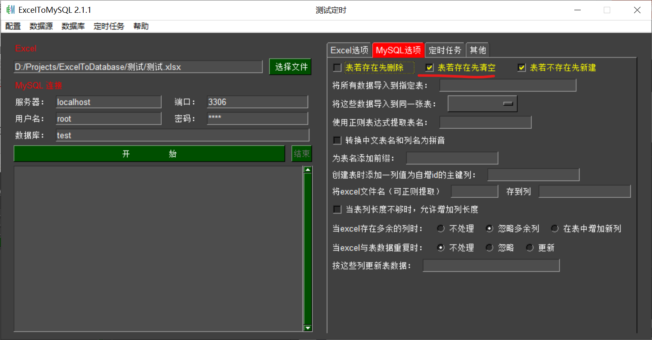Select the 在表中增加新列 radio button
Image resolution: width=652 pixels, height=340 pixels.
click(x=555, y=229)
